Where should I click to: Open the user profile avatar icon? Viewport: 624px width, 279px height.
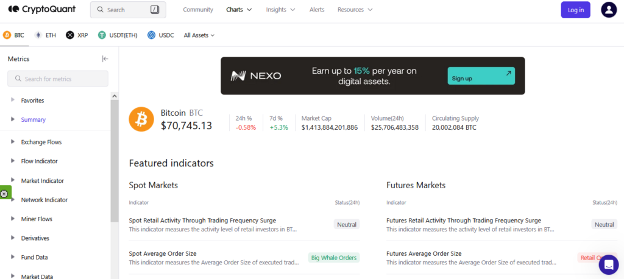(x=609, y=10)
